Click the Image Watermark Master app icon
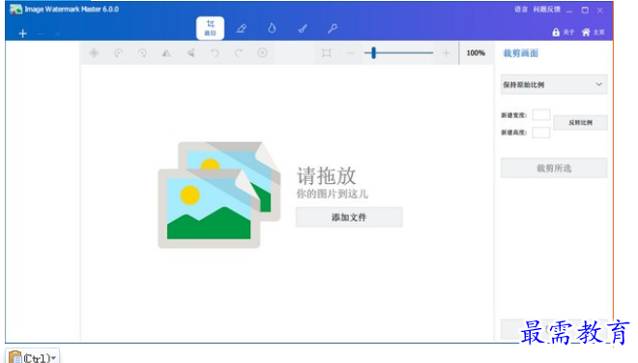638x363 pixels. pyautogui.click(x=15, y=10)
